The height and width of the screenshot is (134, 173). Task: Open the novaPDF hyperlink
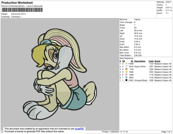click(79, 129)
